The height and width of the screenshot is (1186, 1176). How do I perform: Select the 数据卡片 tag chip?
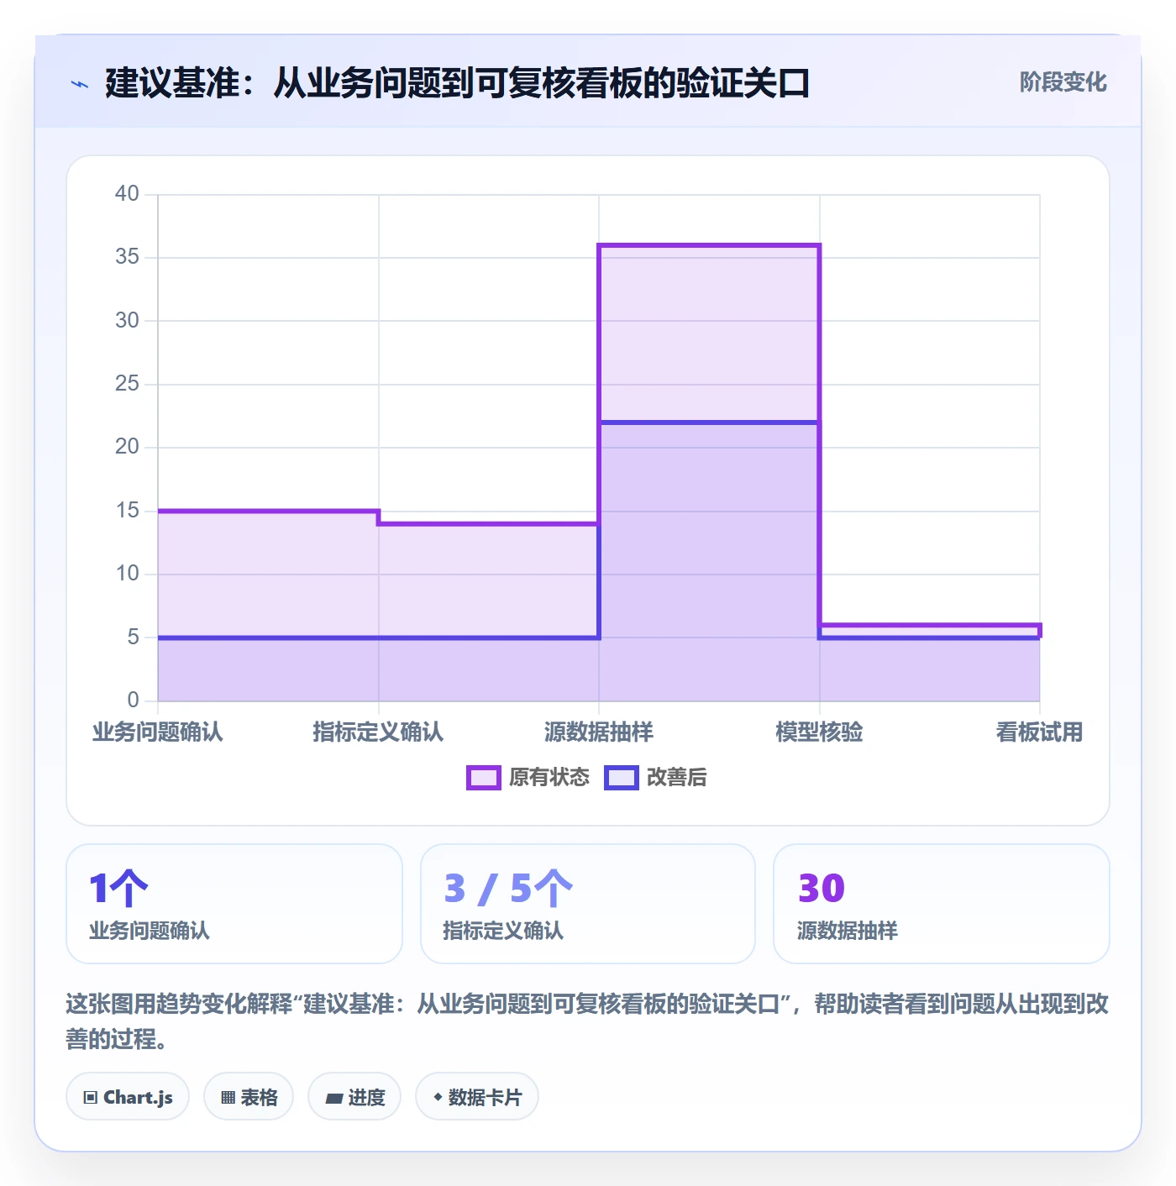[x=477, y=1096]
